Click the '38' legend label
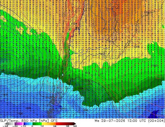 click(x=67, y=126)
